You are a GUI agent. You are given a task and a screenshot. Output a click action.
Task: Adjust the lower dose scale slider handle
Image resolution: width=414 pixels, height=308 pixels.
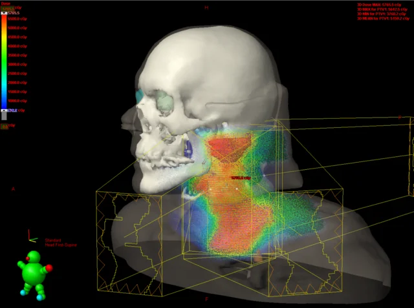click(4, 110)
